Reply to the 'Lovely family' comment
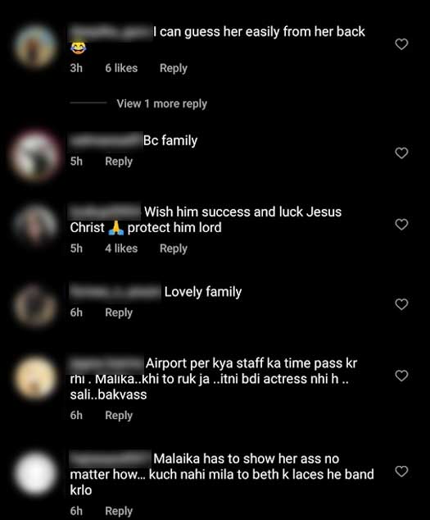The height and width of the screenshot is (520, 430). coord(119,312)
